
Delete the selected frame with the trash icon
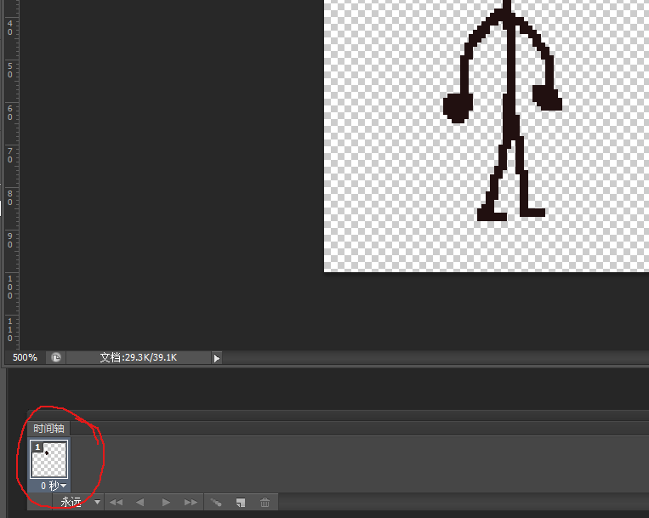[x=265, y=503]
